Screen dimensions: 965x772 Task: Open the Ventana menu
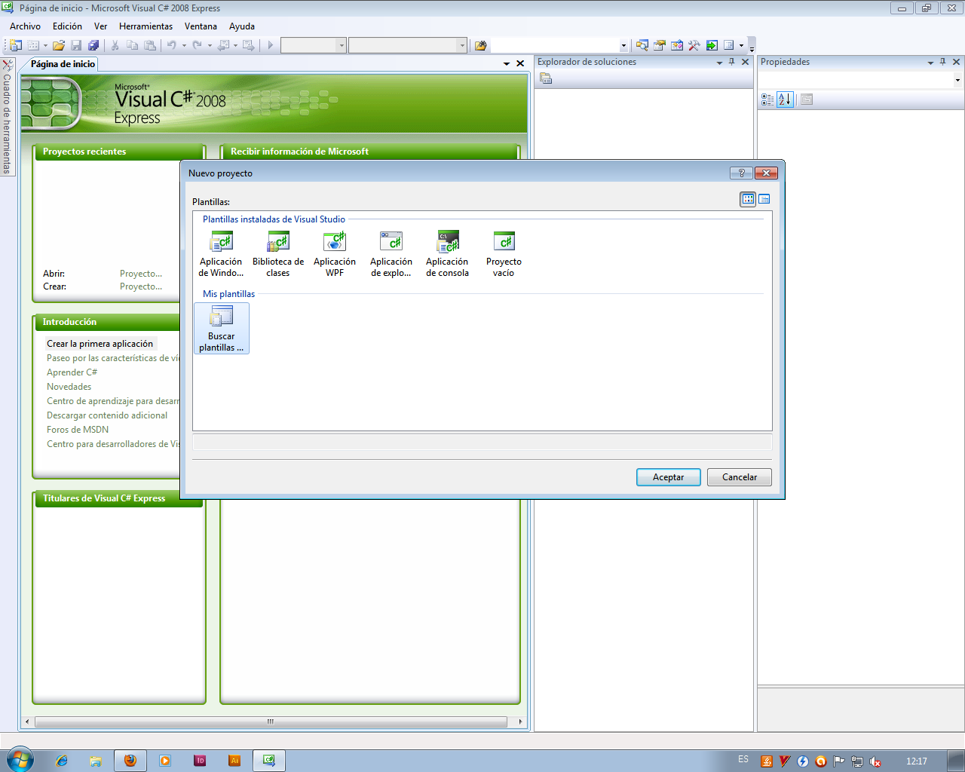[201, 26]
